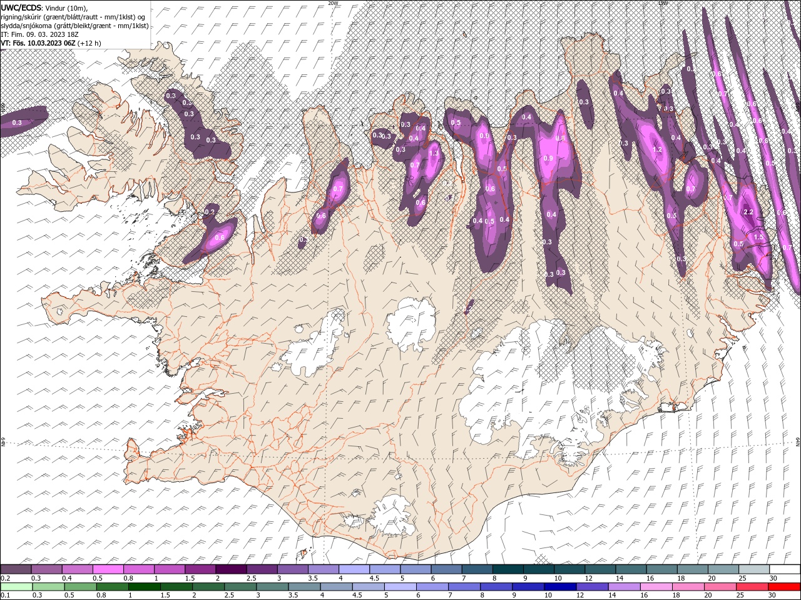Click the '0.1' label under the green scale
This screenshot has width=801, height=600.
point(5,596)
